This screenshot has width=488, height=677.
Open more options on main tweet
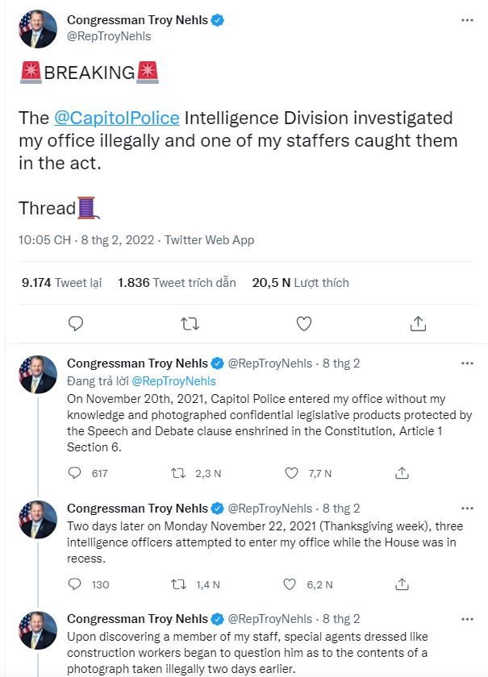click(x=467, y=20)
